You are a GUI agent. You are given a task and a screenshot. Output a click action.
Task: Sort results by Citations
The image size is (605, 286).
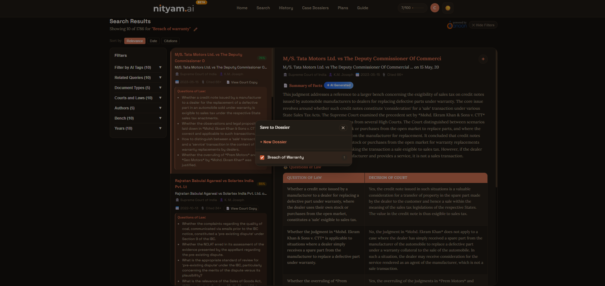(x=171, y=41)
